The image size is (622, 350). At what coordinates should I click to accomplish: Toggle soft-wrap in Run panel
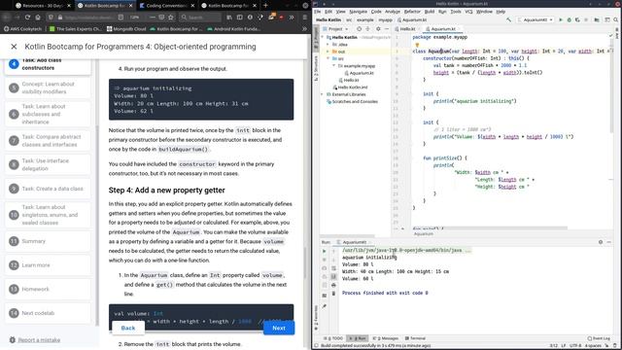[x=333, y=268]
